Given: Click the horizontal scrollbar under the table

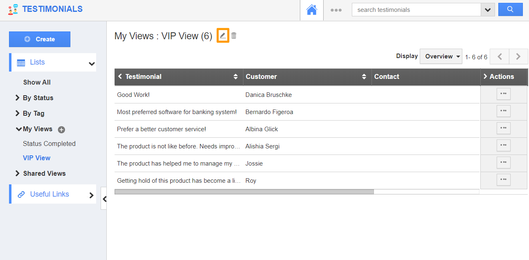Looking at the screenshot, I should click(244, 191).
